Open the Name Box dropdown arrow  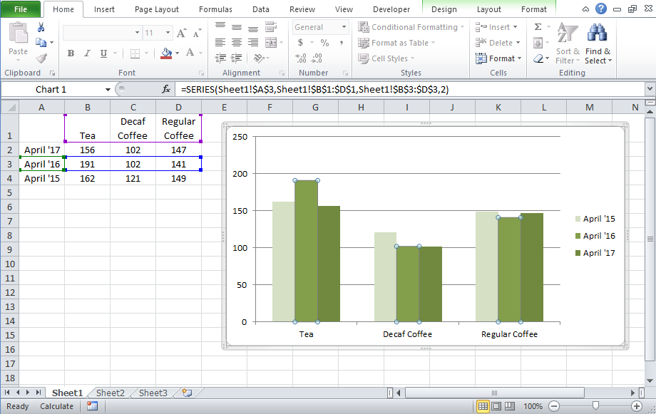108,90
